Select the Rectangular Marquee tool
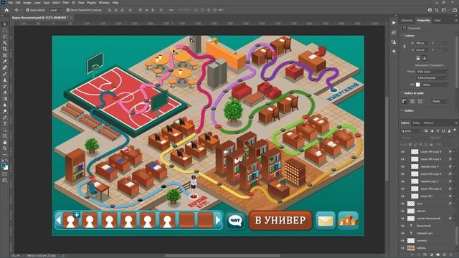 tap(5, 30)
